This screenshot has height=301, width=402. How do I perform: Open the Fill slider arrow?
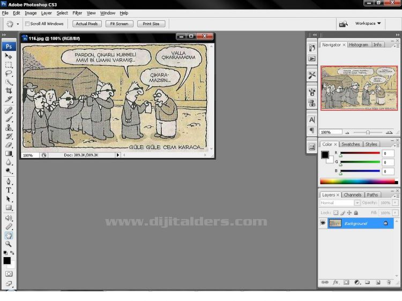[x=396, y=213]
